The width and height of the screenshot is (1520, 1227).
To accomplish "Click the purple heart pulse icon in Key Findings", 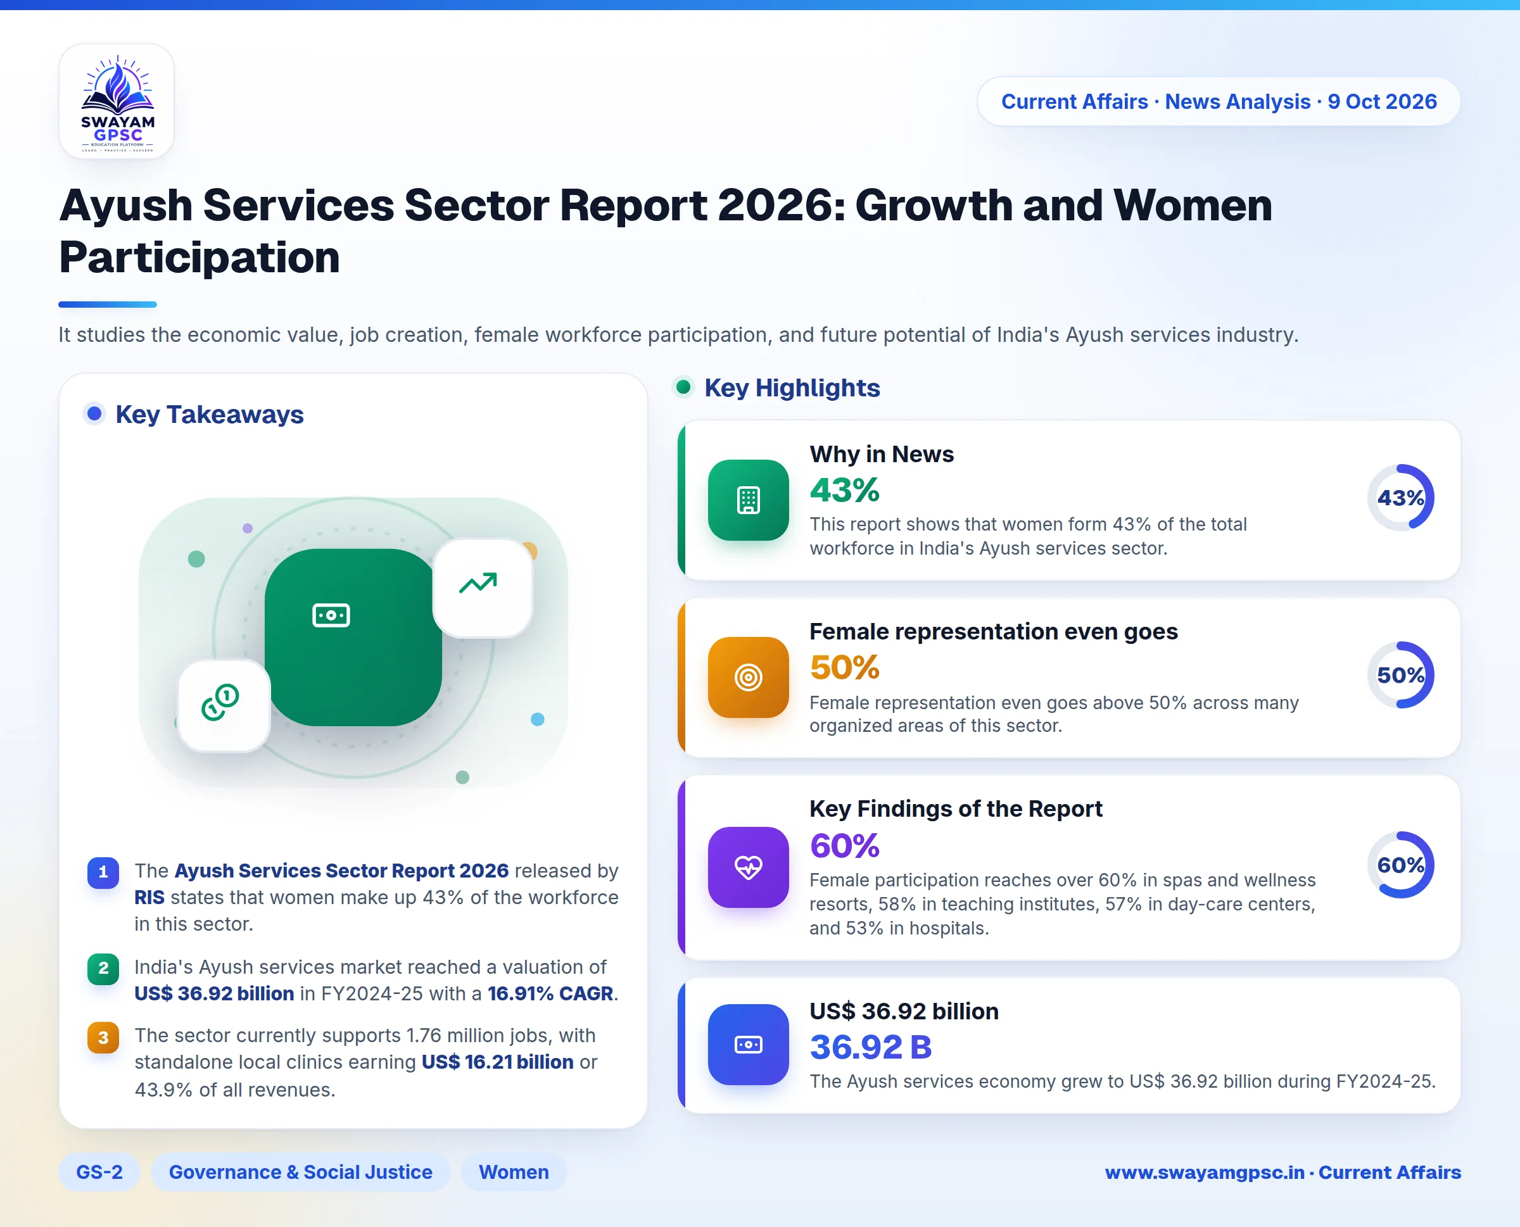I will pyautogui.click(x=748, y=867).
